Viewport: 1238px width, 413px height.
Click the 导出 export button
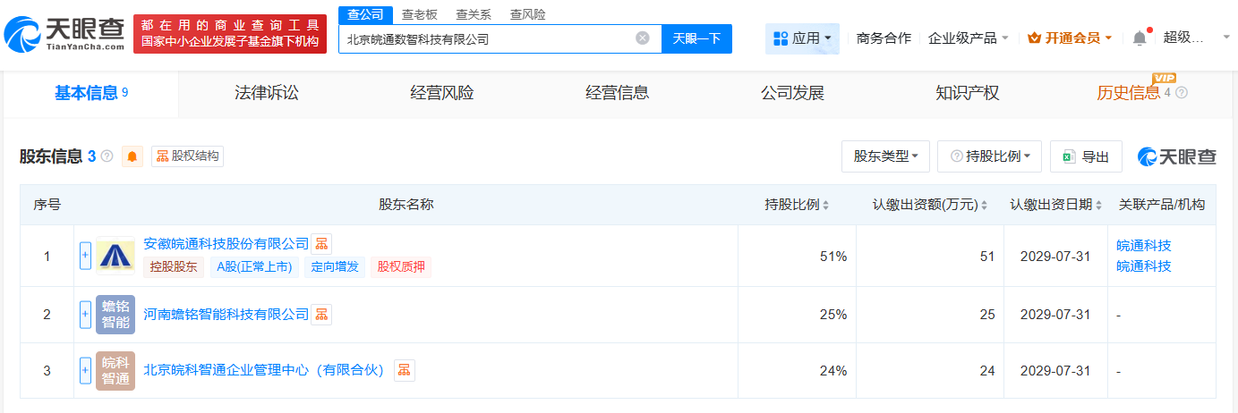(x=1086, y=156)
